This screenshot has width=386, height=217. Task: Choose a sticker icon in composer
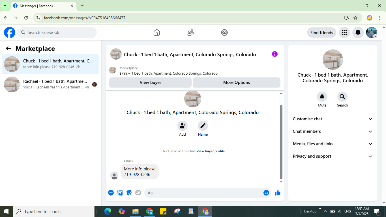click(129, 193)
